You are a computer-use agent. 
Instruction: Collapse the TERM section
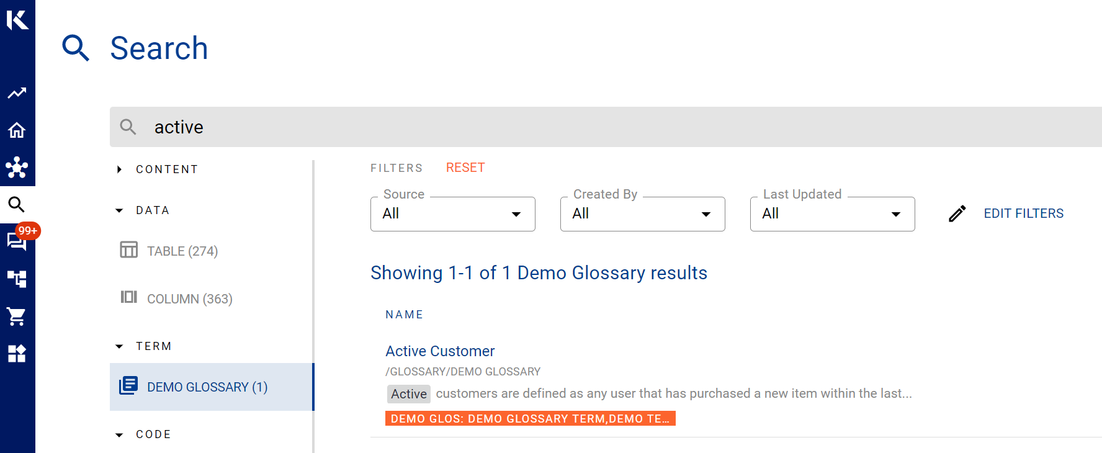click(119, 346)
